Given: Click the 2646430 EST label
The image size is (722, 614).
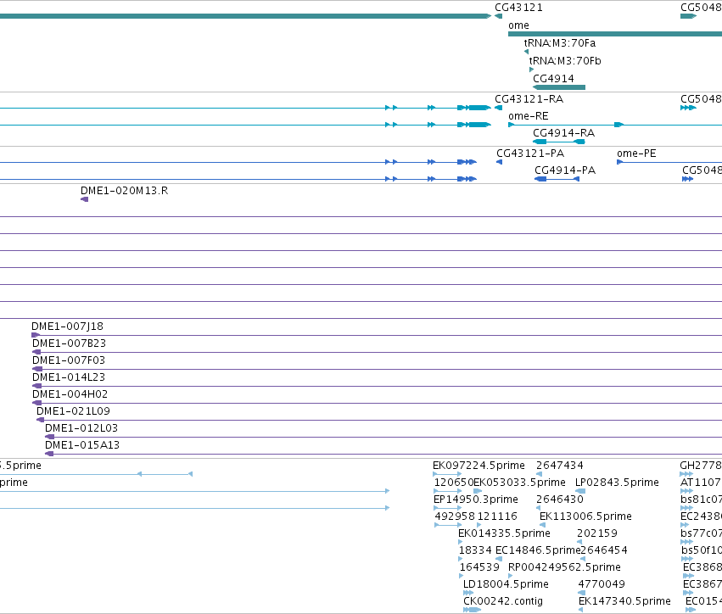Looking at the screenshot, I should (x=560, y=500).
